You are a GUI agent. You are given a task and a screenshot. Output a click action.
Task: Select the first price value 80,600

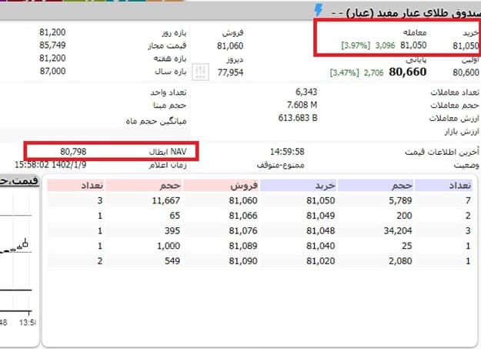466,72
